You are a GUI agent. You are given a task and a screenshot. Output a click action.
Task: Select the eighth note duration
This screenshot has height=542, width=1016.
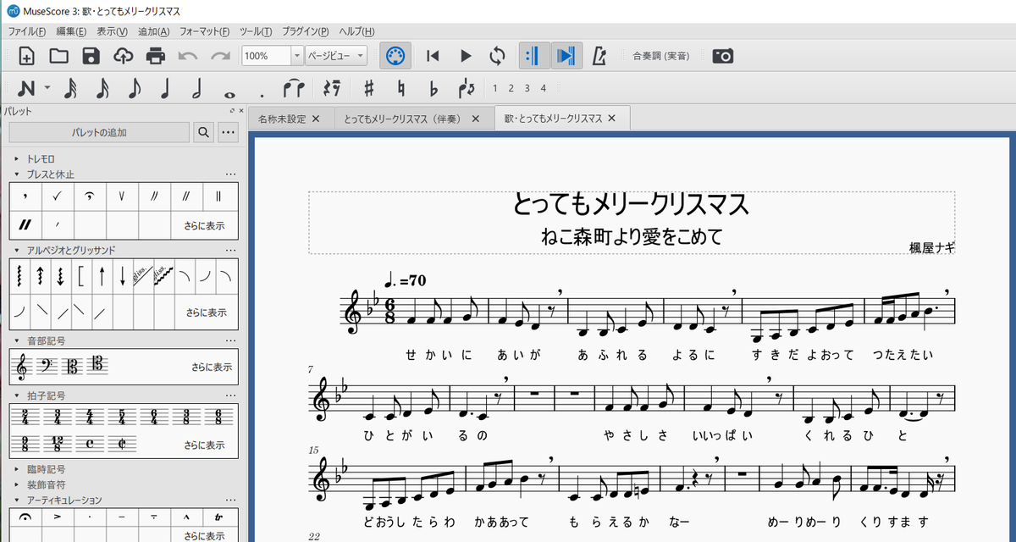[x=134, y=88]
